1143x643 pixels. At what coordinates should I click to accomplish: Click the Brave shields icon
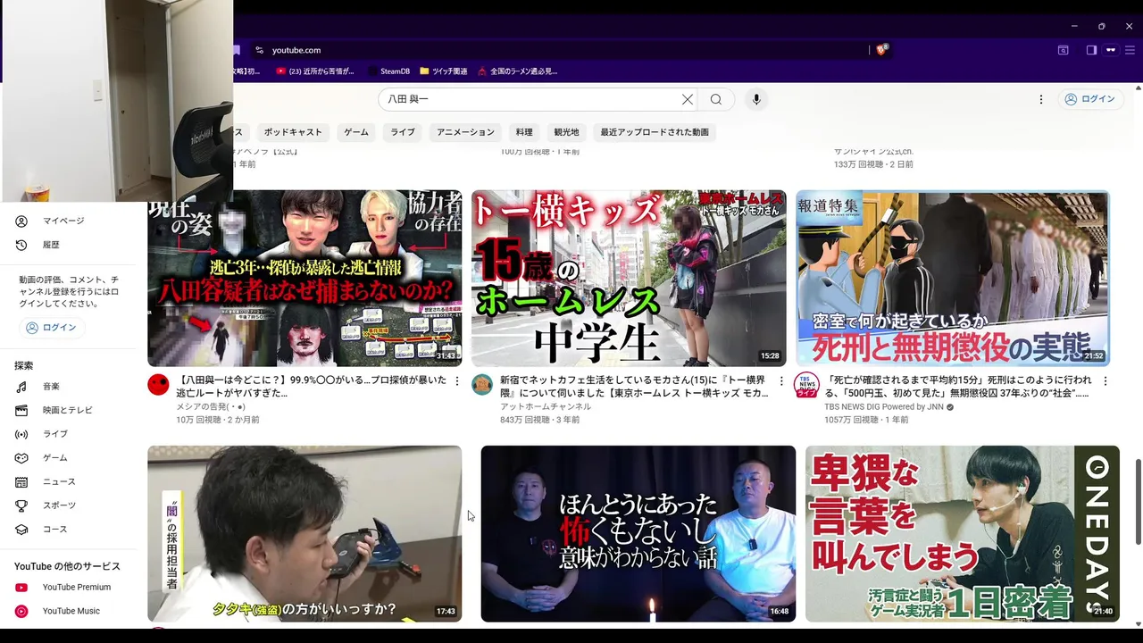pos(881,50)
